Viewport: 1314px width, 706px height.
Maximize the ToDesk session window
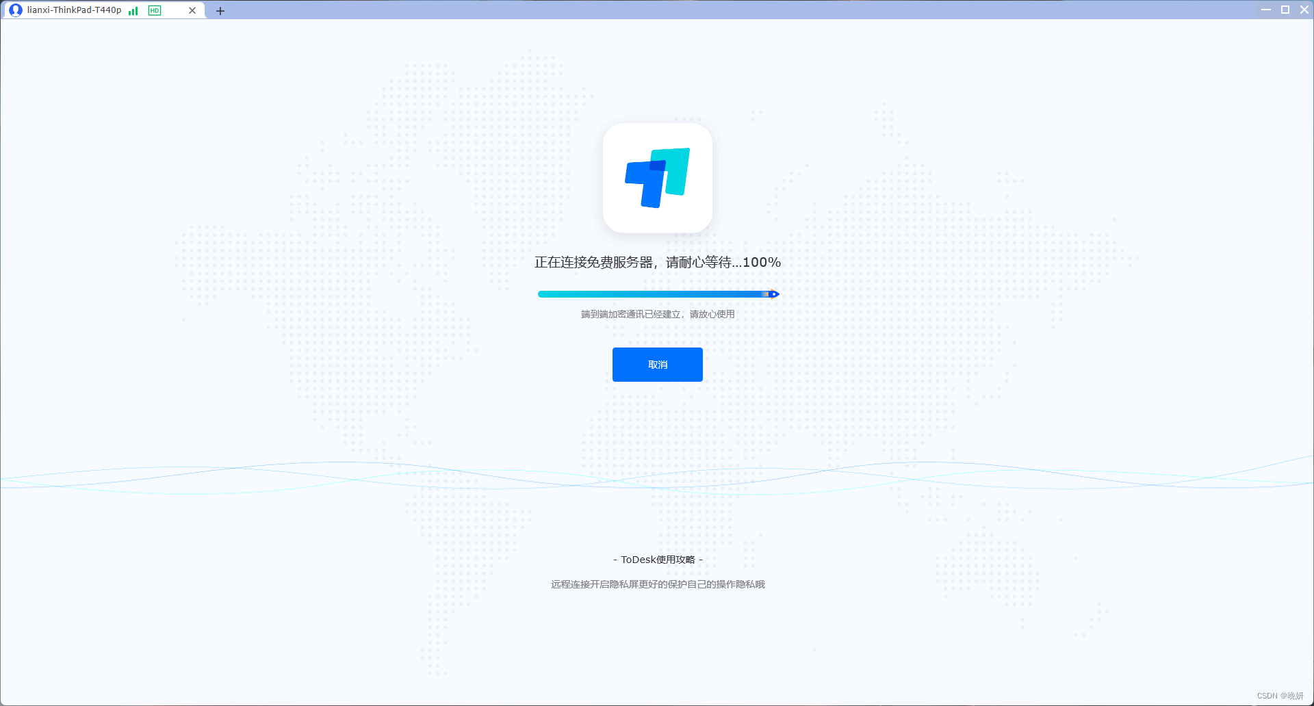pos(1285,10)
